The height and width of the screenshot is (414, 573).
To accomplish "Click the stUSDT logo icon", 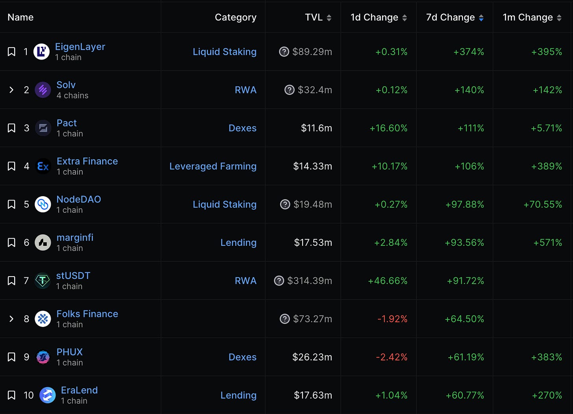I will [x=43, y=281].
